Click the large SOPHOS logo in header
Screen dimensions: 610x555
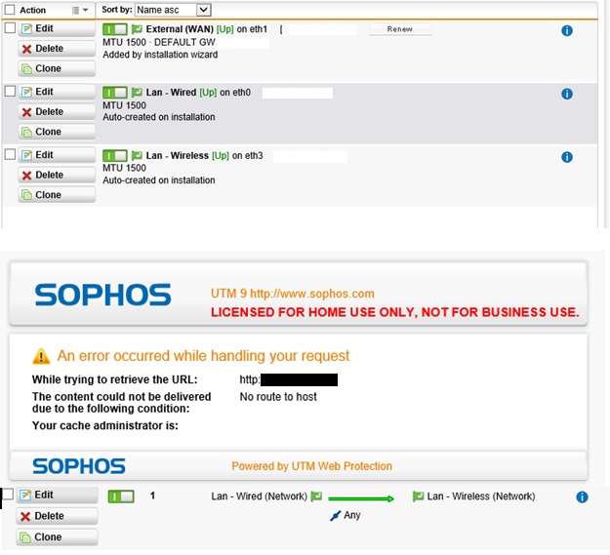click(102, 295)
